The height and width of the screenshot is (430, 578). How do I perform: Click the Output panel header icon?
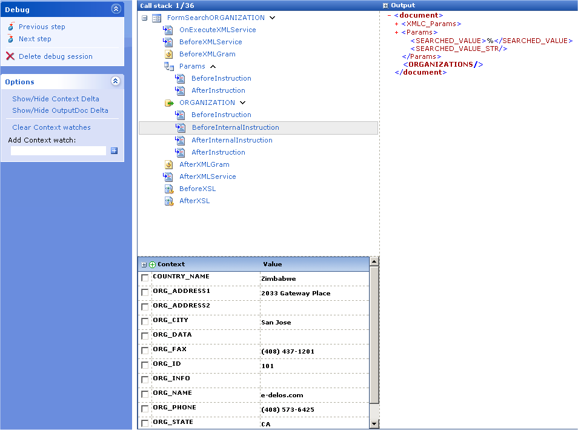pos(385,5)
